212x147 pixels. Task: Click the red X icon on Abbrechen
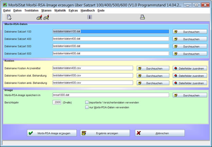click(x=139, y=133)
